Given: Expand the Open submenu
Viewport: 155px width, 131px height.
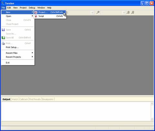Looking at the screenshot, I should (18, 16).
